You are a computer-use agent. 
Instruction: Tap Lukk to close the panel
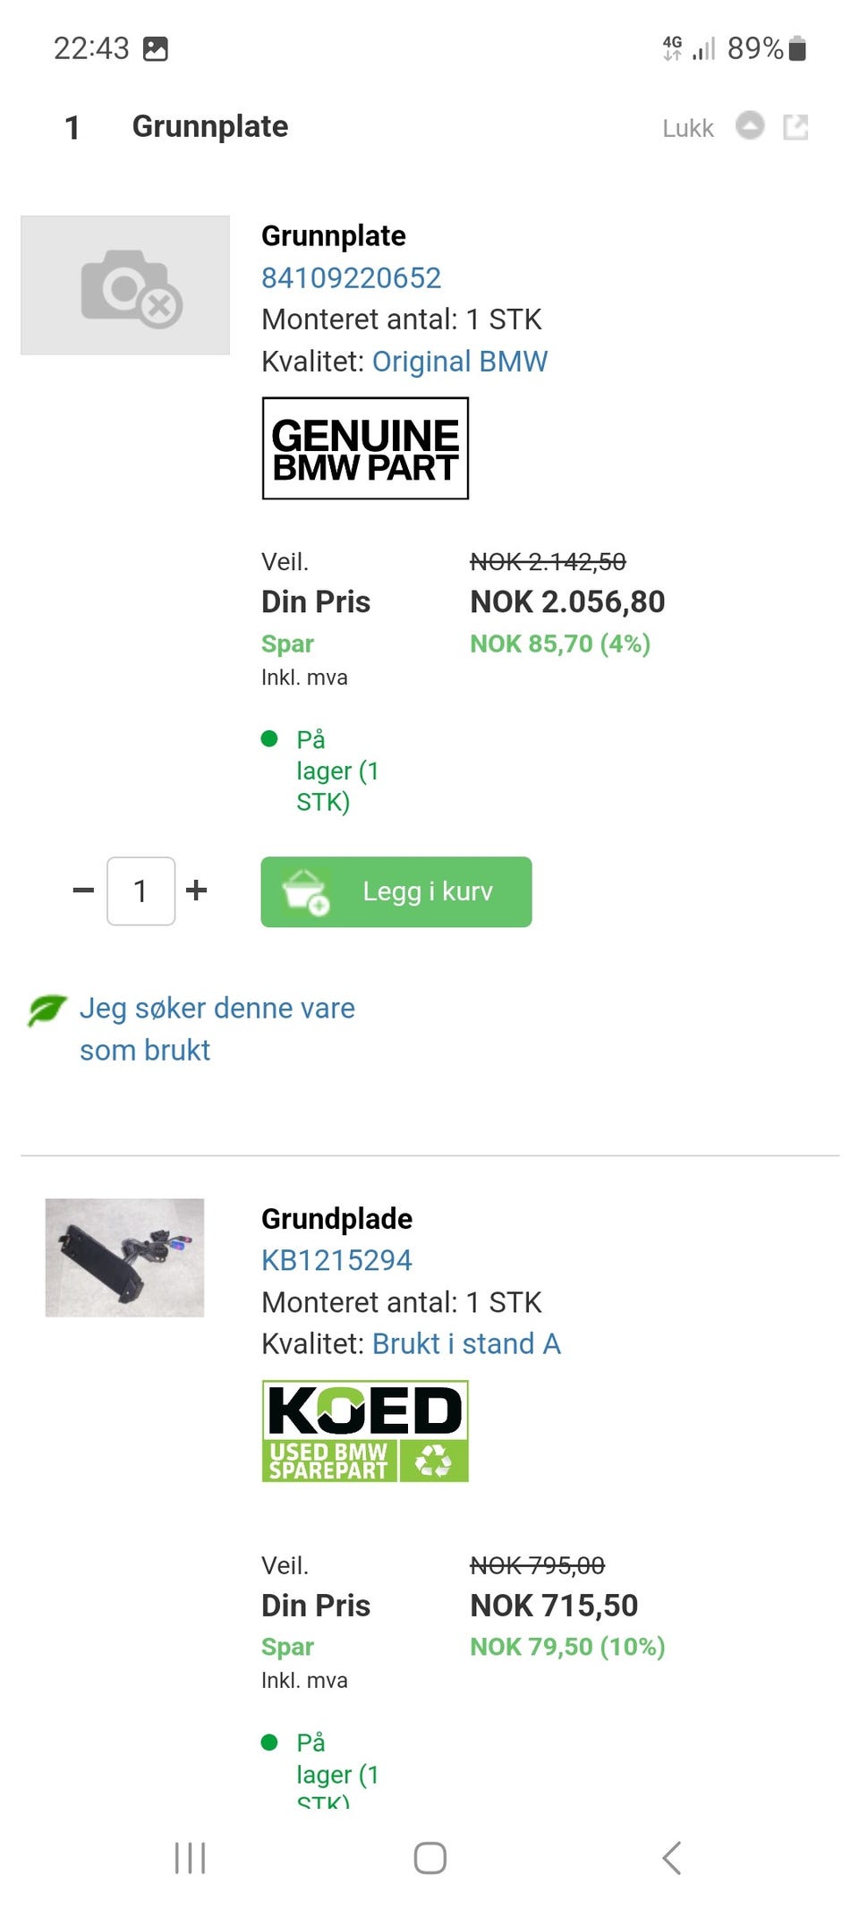coord(687,129)
